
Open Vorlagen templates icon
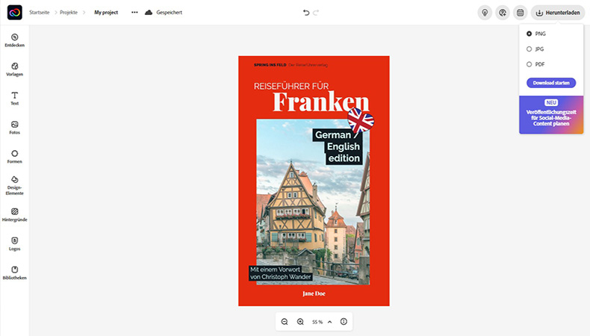coord(15,69)
